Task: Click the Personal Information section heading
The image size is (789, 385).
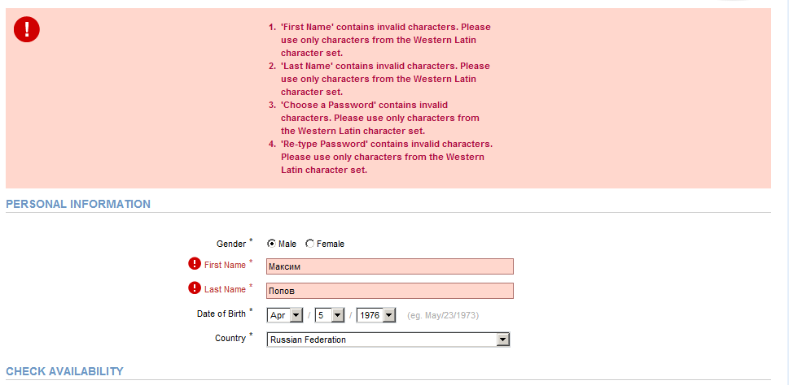Action: point(78,205)
